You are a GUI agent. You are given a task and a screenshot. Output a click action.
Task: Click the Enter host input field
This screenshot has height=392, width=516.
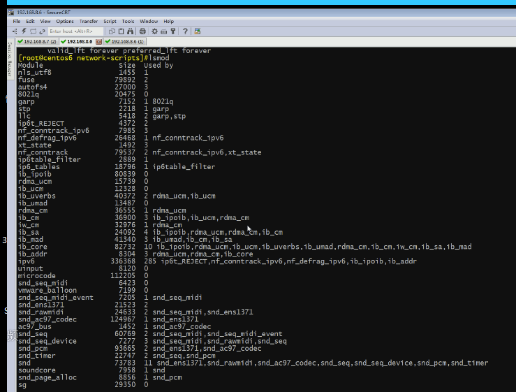75,31
